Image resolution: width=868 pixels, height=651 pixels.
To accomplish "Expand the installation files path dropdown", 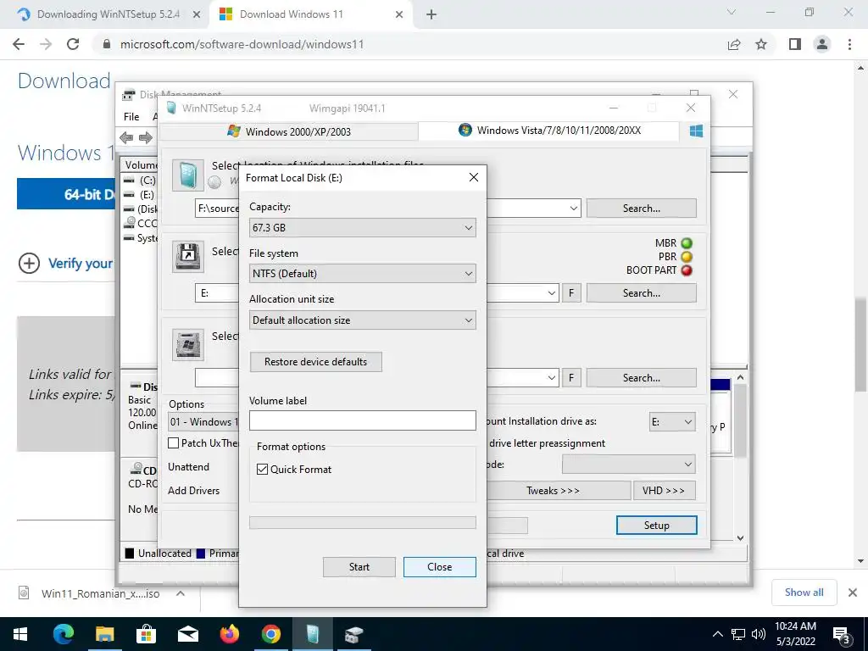I will click(574, 209).
